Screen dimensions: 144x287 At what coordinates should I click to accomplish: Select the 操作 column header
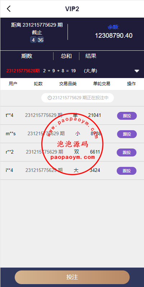[x=131, y=84]
